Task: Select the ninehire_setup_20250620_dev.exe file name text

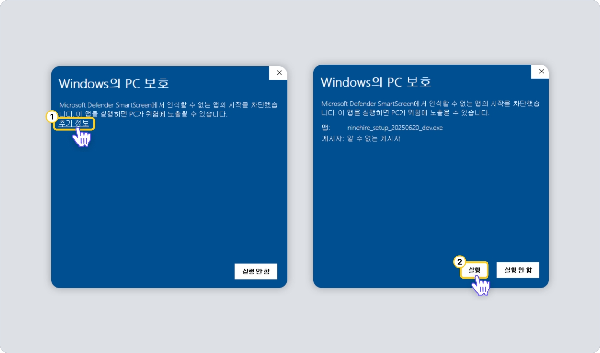Action: pyautogui.click(x=395, y=128)
